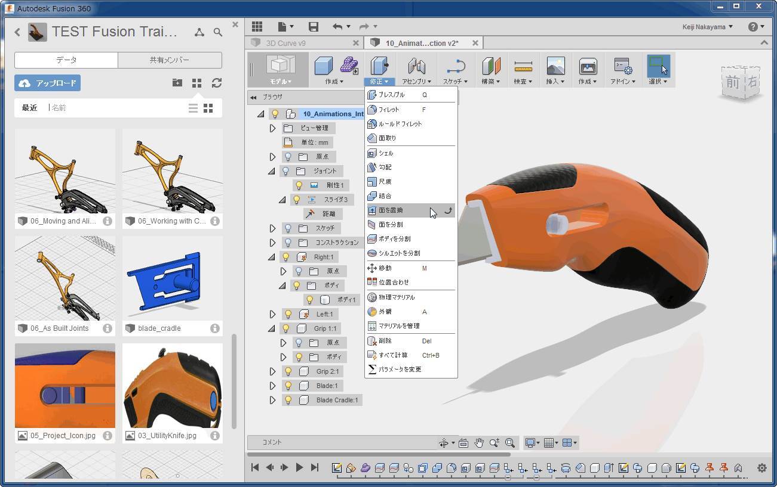Image resolution: width=777 pixels, height=487 pixels.
Task: Click the refresh icon in data panel
Action: tap(216, 83)
